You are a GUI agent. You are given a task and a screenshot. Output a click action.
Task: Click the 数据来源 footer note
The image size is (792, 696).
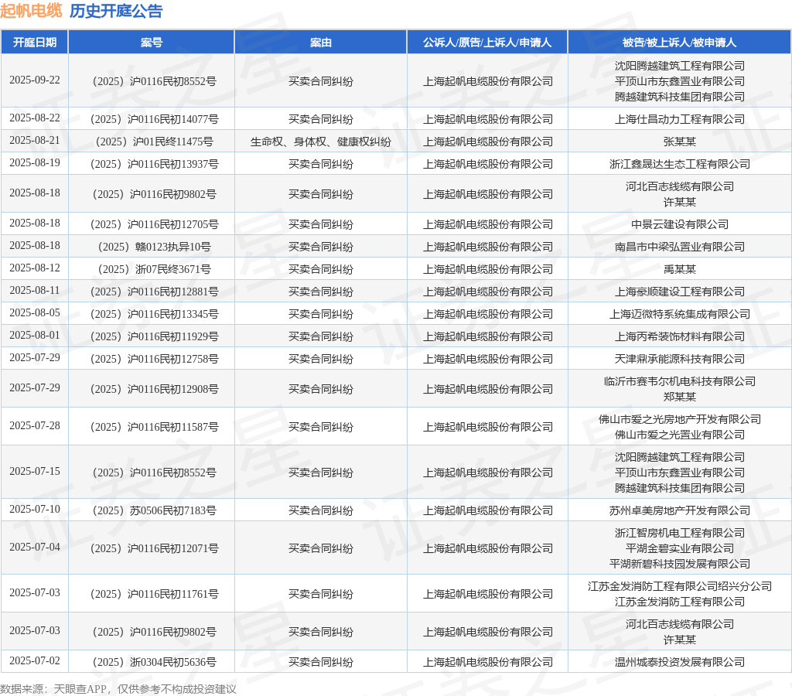coord(118,689)
